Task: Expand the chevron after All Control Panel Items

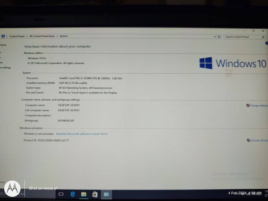Action: point(57,36)
